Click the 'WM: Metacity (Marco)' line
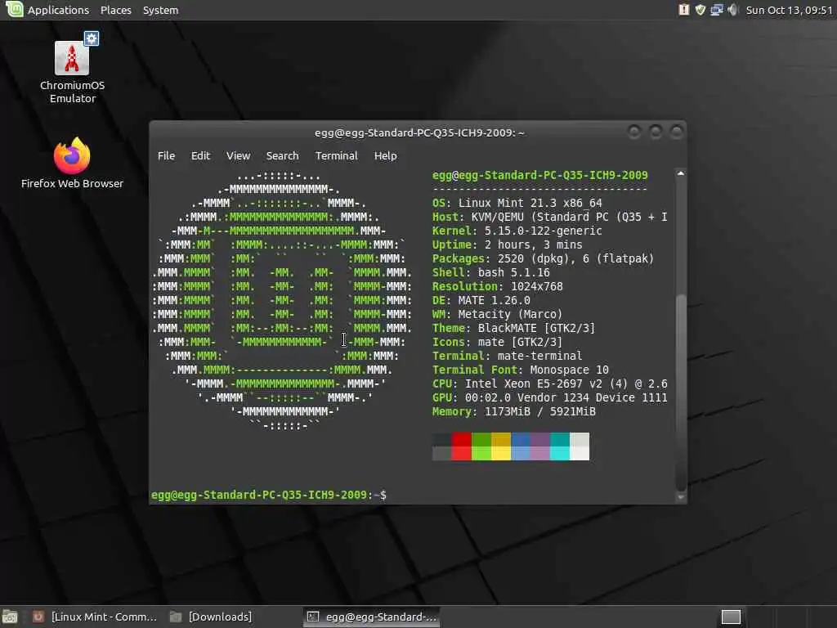 pyautogui.click(x=497, y=314)
